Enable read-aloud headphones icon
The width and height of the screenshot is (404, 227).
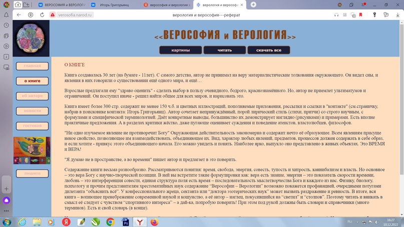click(x=336, y=15)
